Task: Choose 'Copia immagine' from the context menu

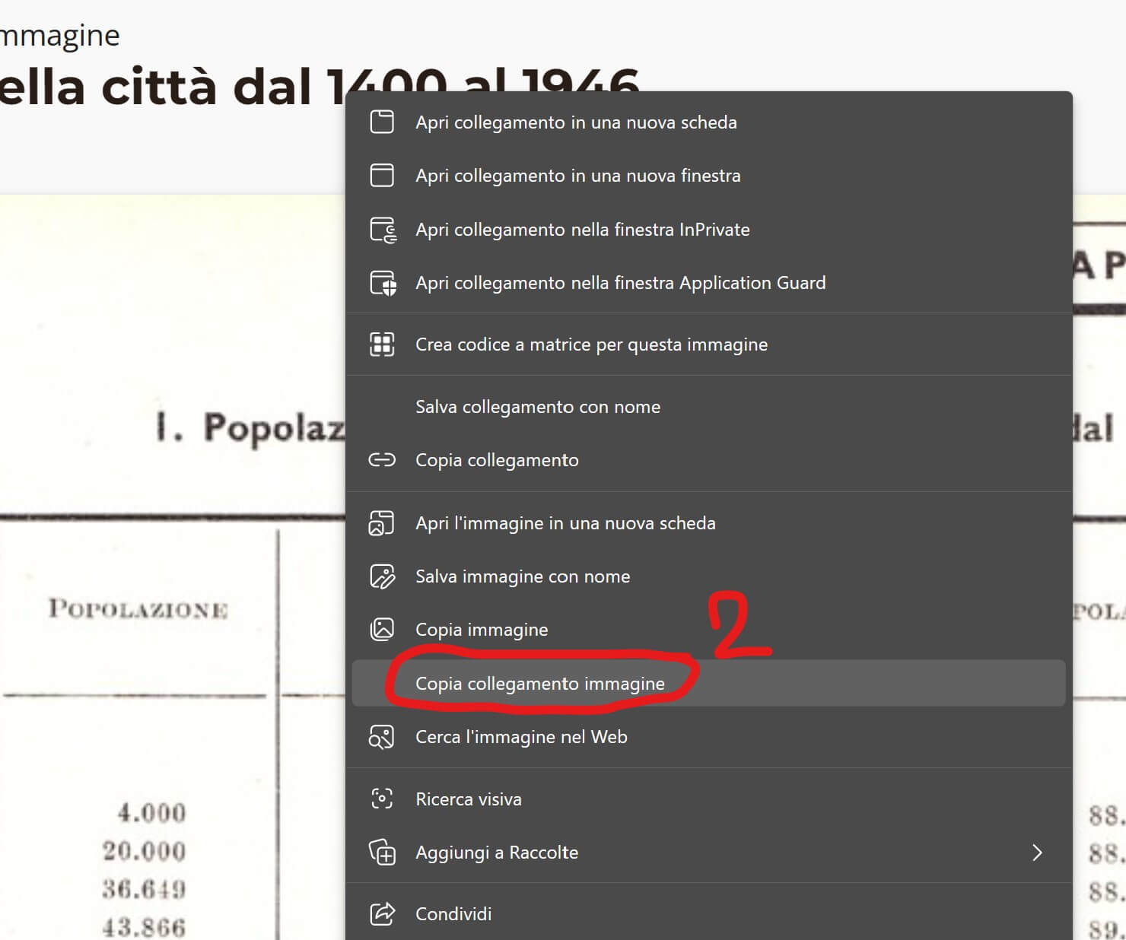Action: [x=481, y=630]
